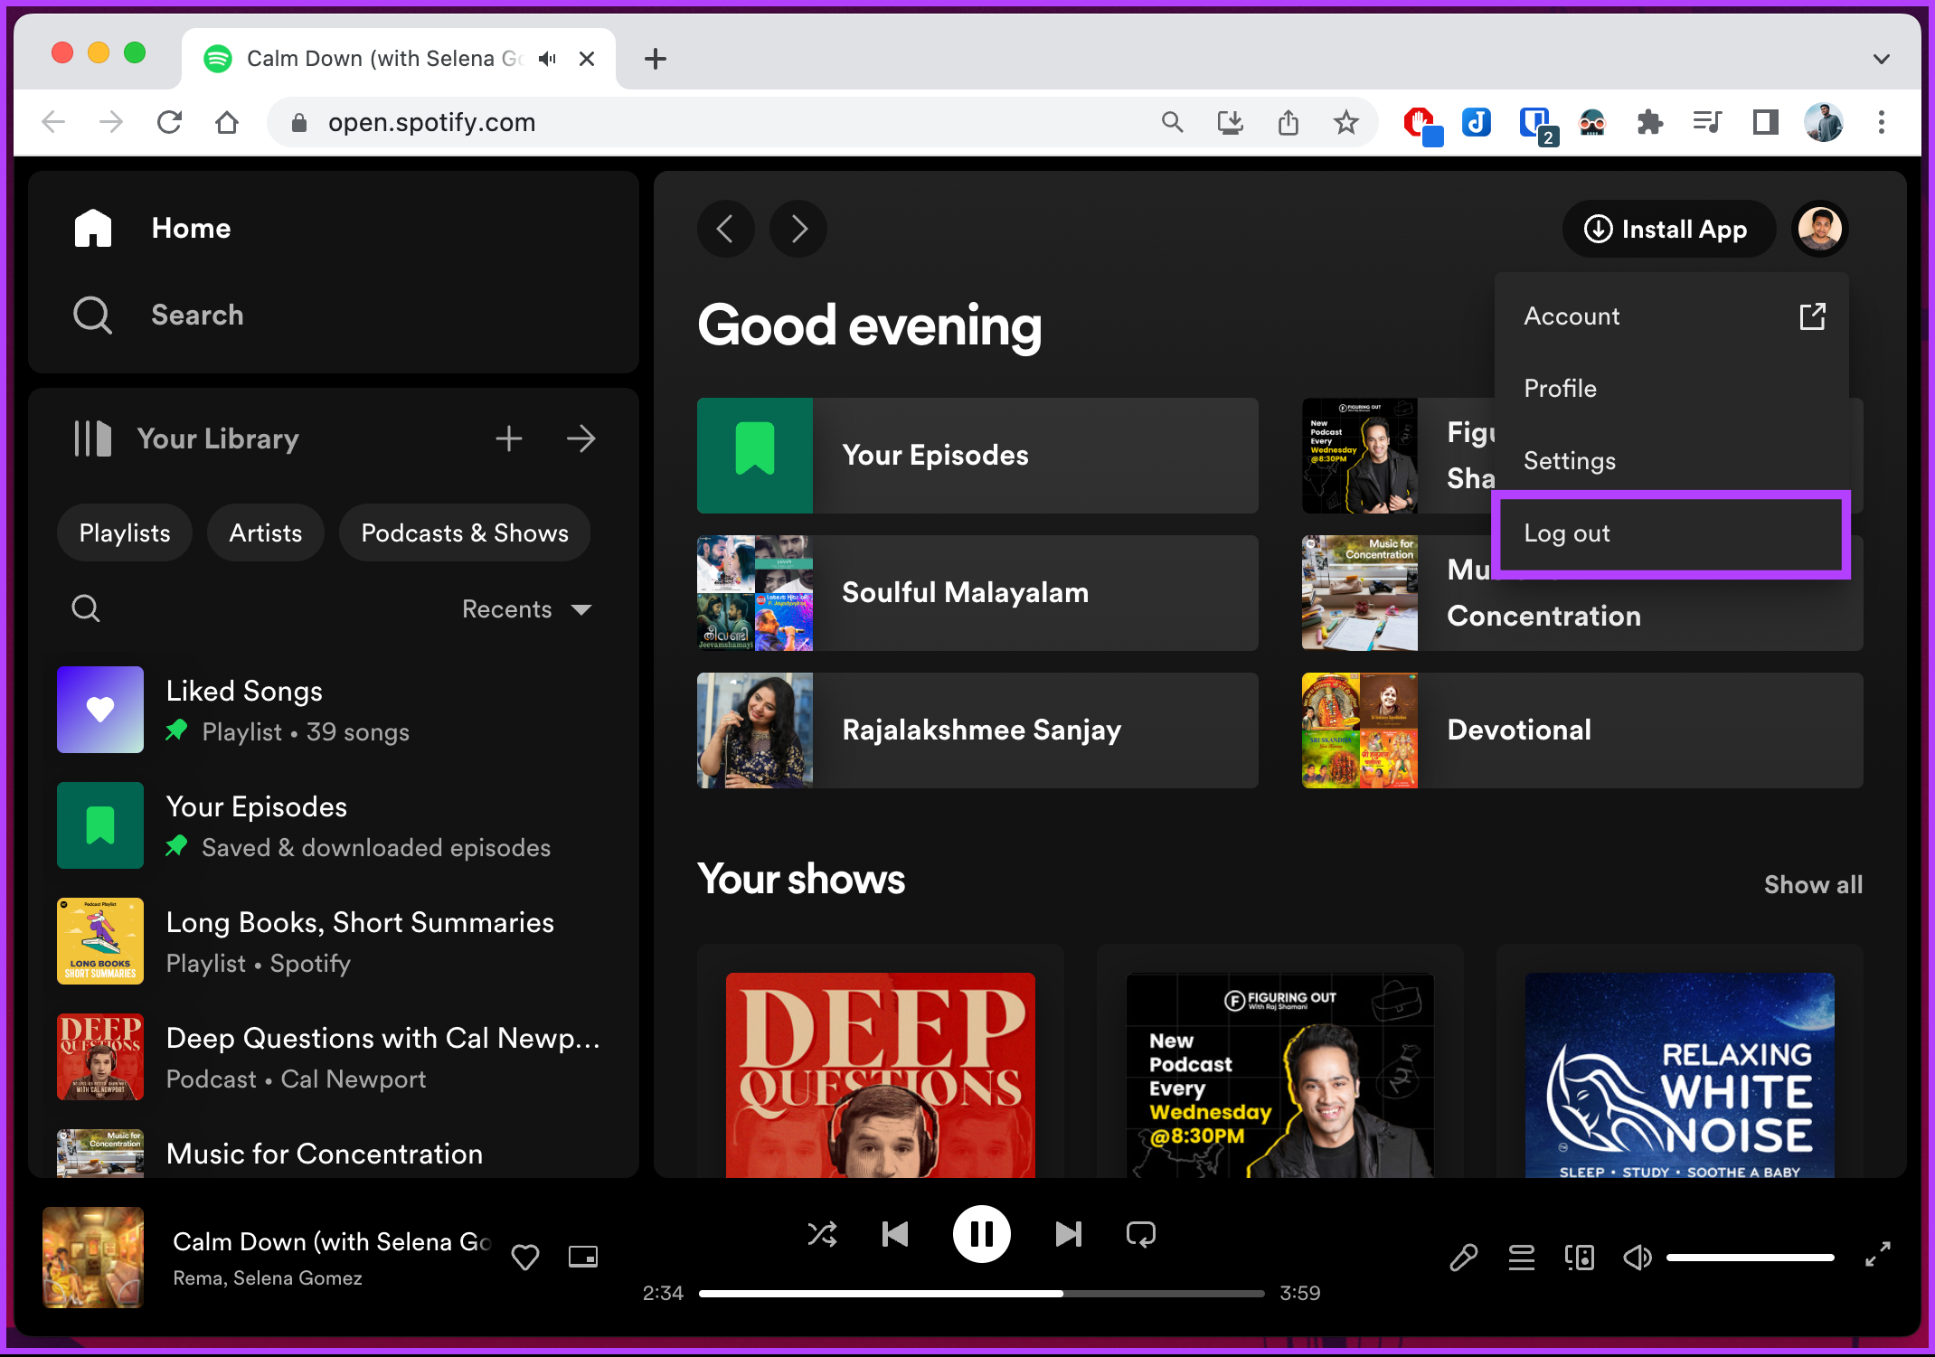This screenshot has width=1935, height=1357.
Task: Mute the volume speaker icon
Action: tap(1638, 1258)
